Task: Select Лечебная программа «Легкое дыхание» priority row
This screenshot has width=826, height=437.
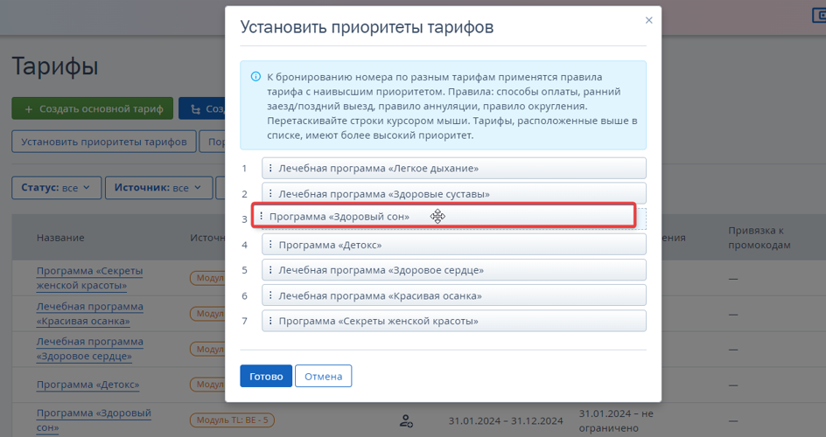Action: [x=454, y=169]
